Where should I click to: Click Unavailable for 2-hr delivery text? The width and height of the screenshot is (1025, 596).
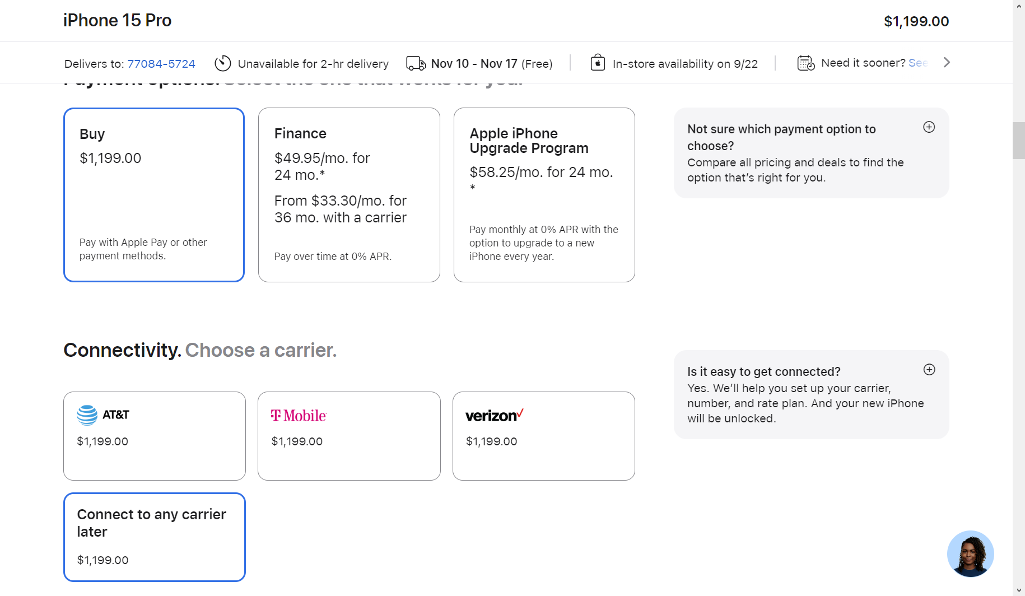[313, 64]
